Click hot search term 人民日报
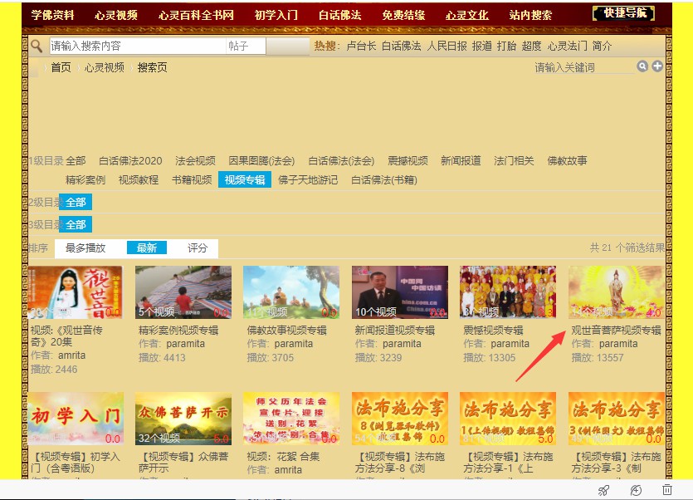 pyautogui.click(x=447, y=46)
